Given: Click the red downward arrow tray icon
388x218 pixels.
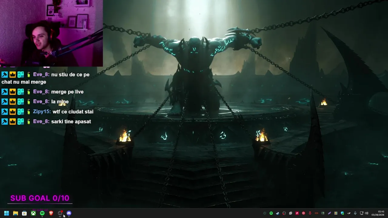Looking at the screenshot, I should coord(310,213).
